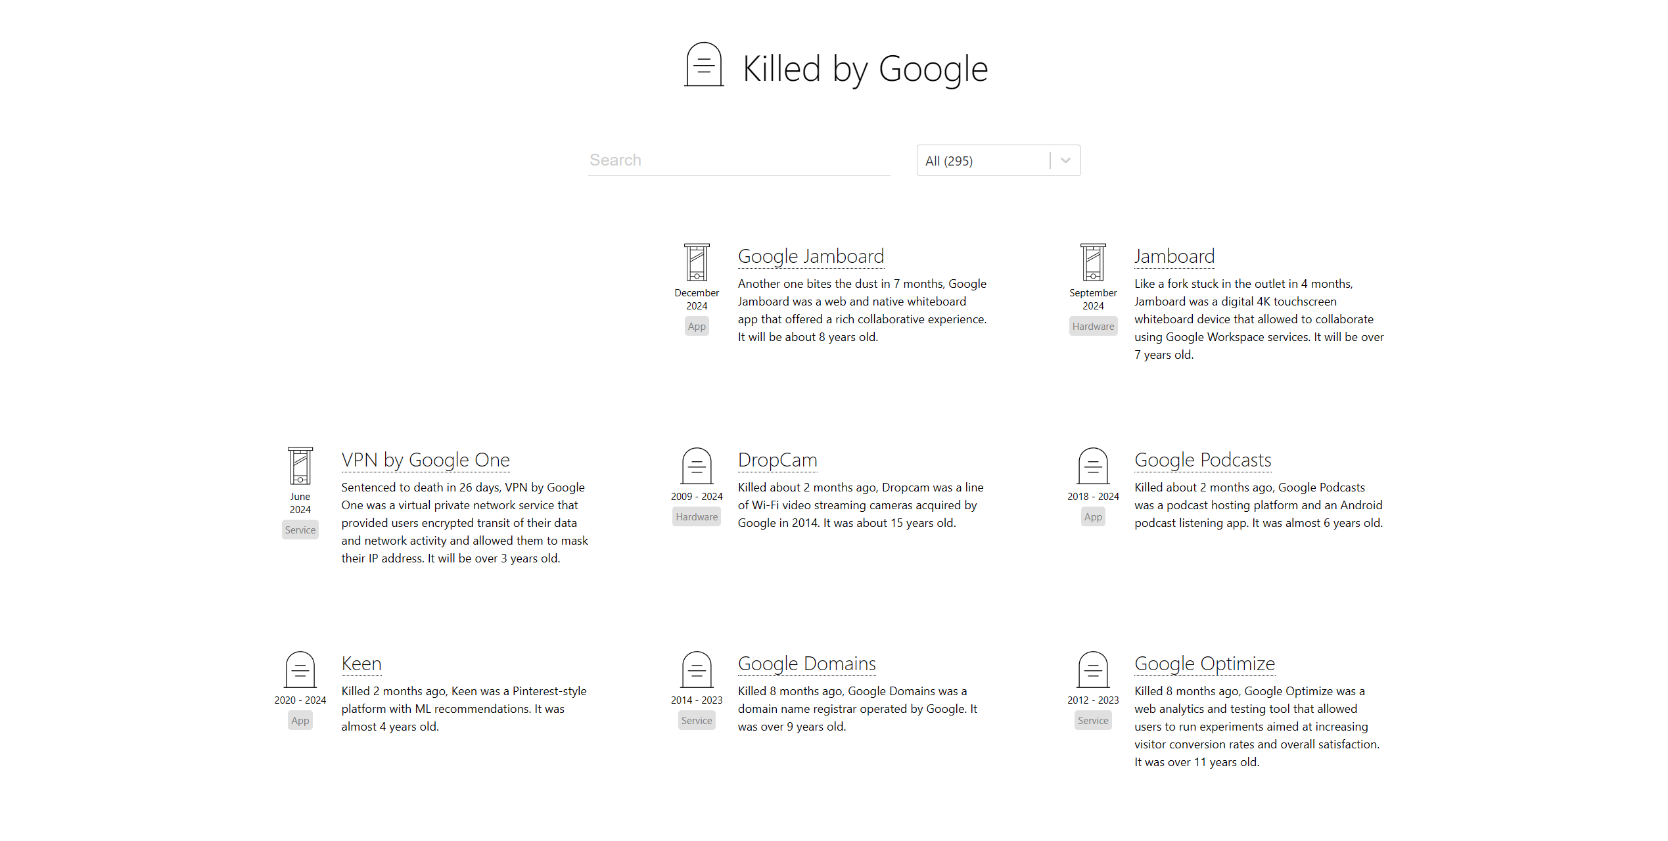The height and width of the screenshot is (841, 1668).
Task: Click the guillotine icon for VPN by Google One
Action: pos(300,466)
